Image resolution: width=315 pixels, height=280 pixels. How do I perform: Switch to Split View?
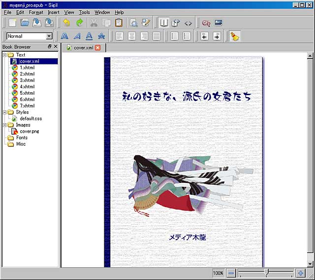176,23
